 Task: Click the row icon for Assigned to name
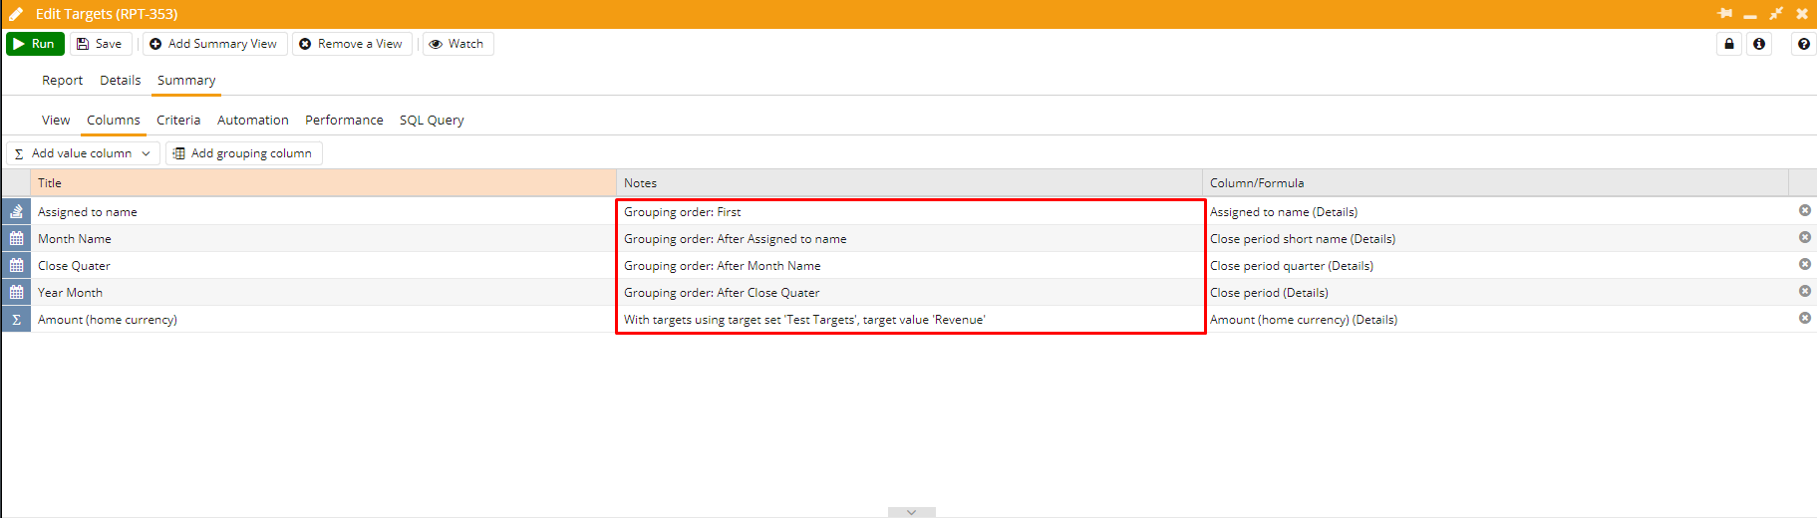pyautogui.click(x=17, y=212)
